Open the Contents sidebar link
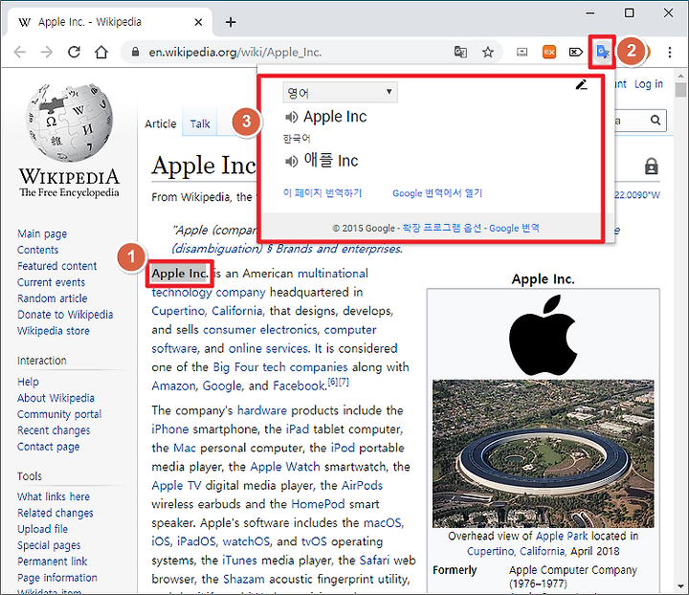 click(x=37, y=250)
